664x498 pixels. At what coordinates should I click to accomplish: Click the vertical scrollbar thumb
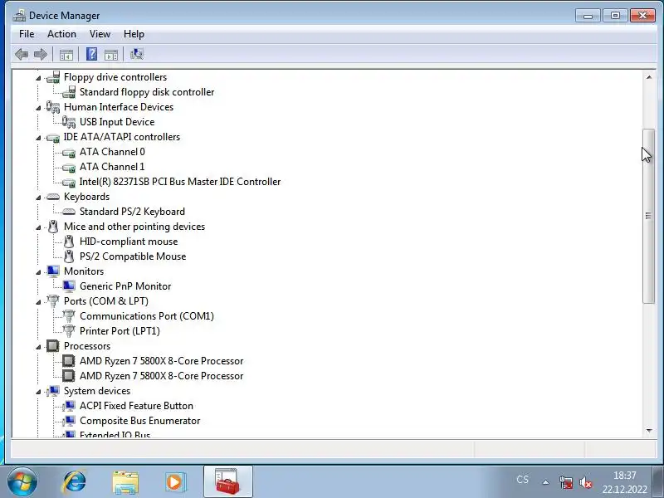[648, 216]
